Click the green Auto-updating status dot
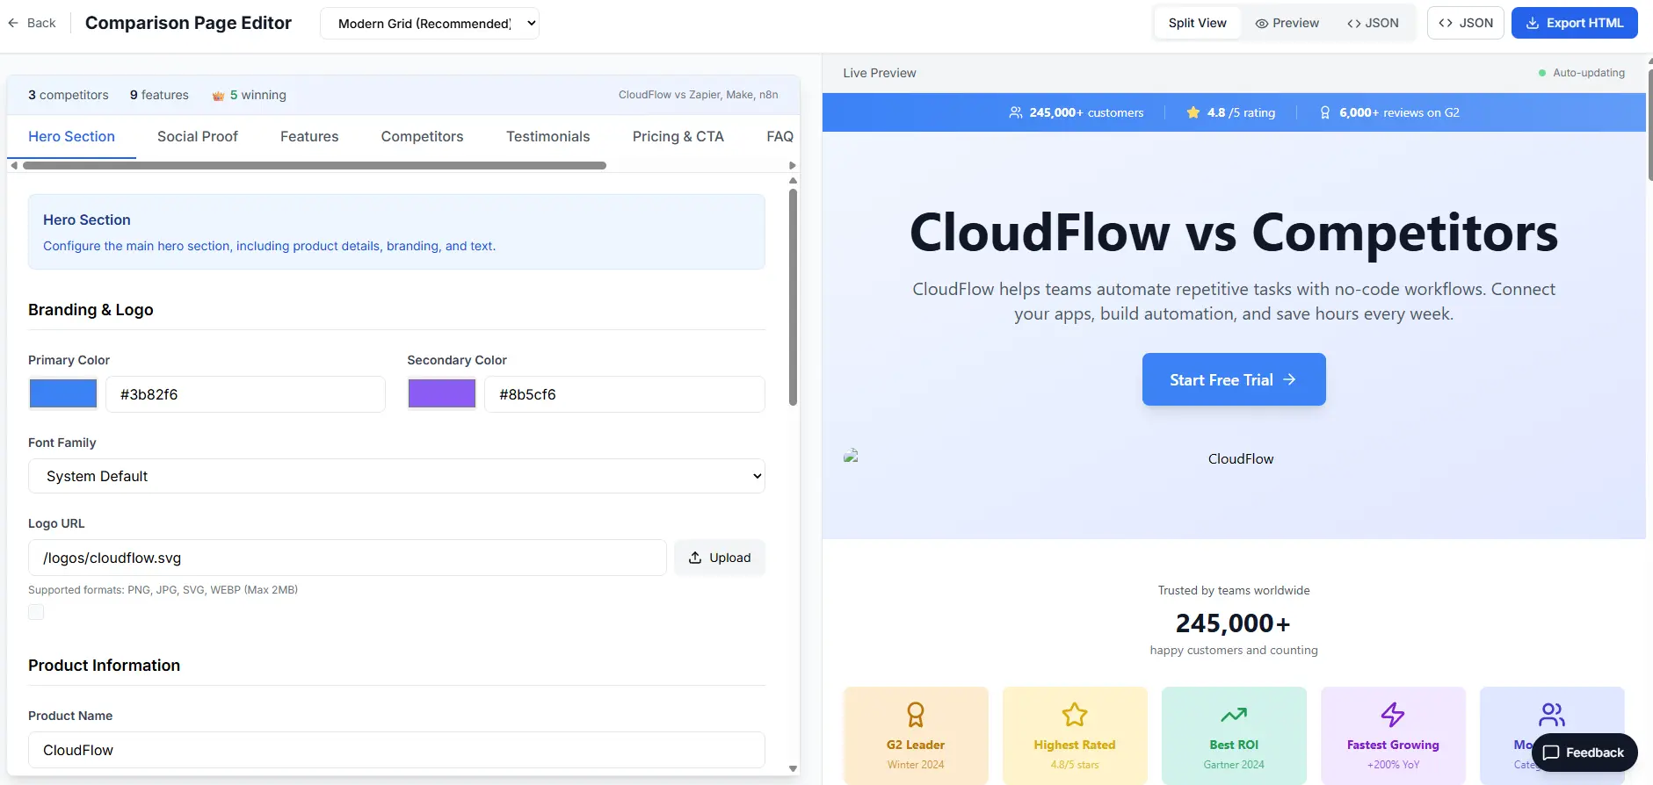Image resolution: width=1653 pixels, height=785 pixels. 1542,73
